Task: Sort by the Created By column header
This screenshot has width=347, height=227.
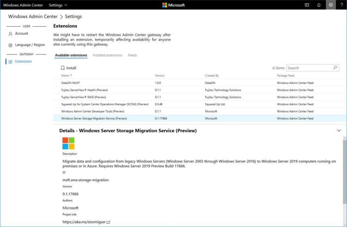Action: point(212,76)
